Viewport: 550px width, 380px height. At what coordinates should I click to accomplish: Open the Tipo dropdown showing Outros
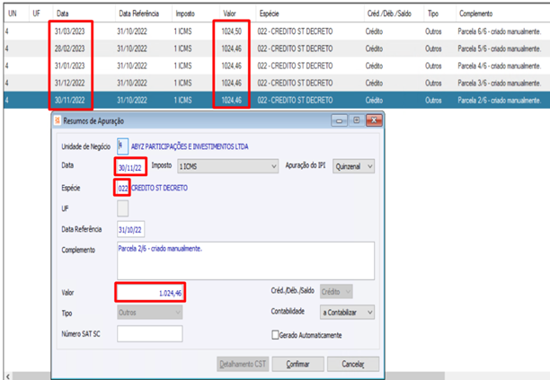point(150,312)
